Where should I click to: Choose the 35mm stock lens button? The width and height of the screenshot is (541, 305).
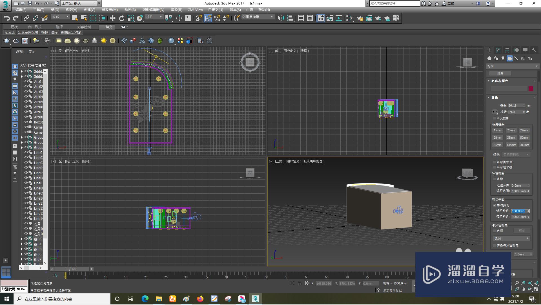(x=511, y=138)
